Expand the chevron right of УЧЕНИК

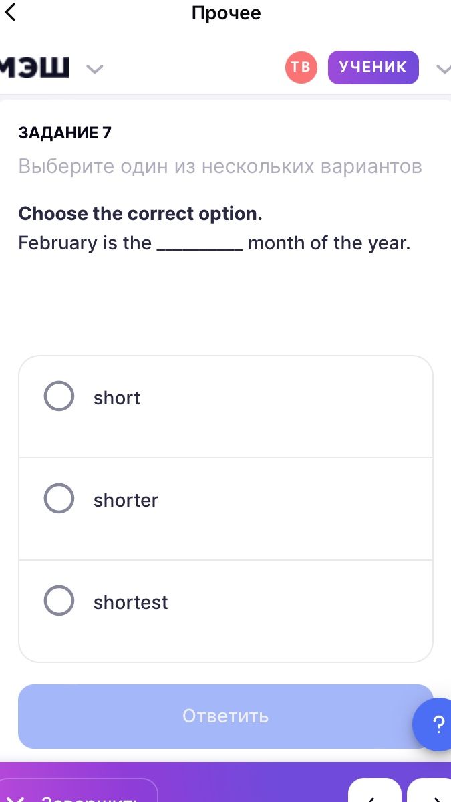pos(444,68)
